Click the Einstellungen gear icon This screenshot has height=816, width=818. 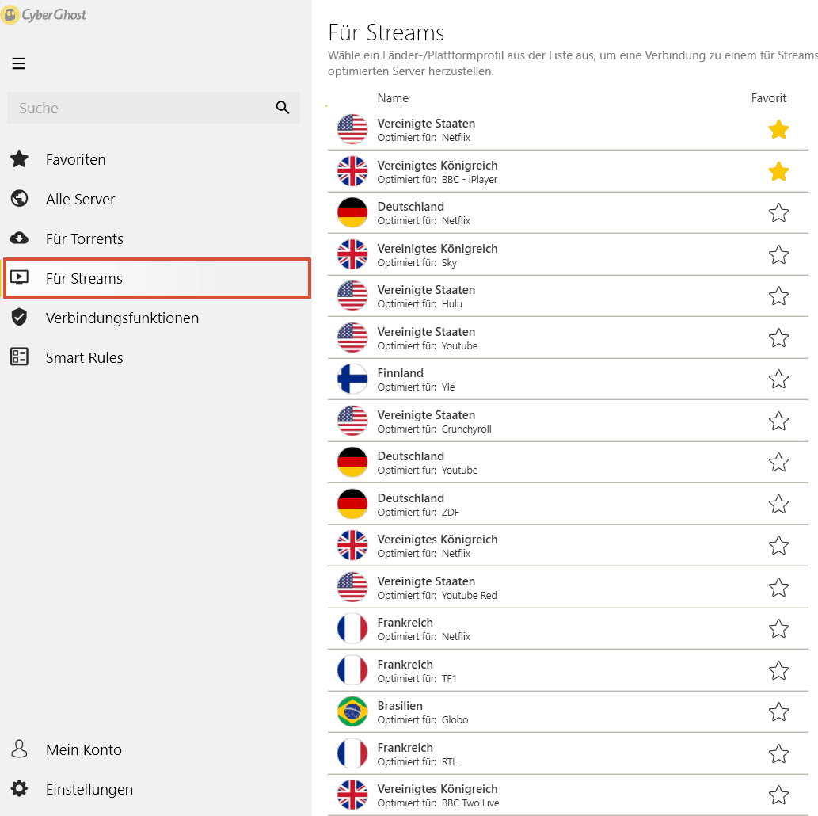(x=19, y=788)
